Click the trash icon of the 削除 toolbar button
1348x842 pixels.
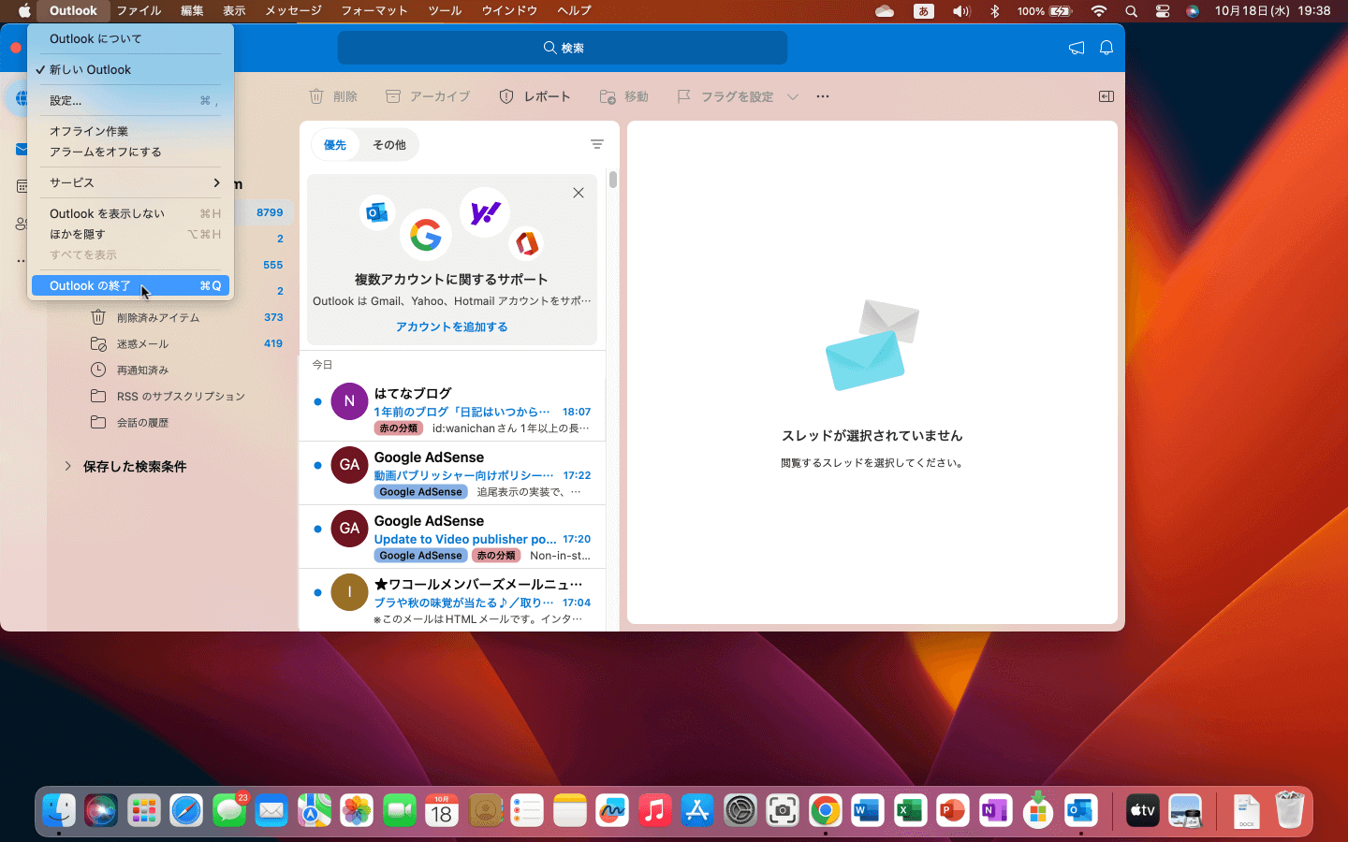[316, 96]
